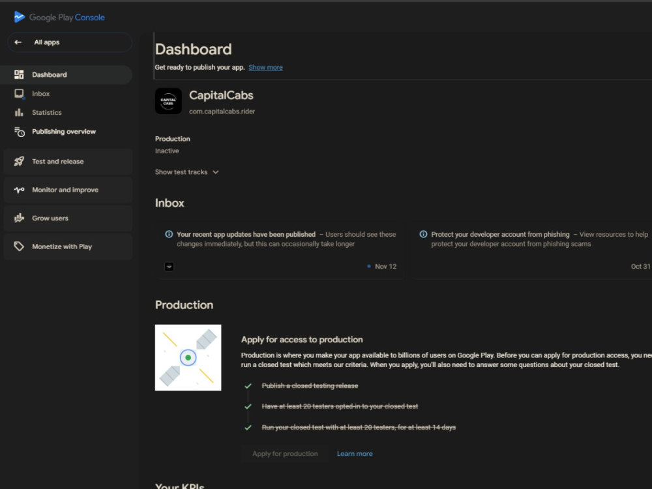Click the Google Play Console title text
652x489 pixels.
point(67,18)
